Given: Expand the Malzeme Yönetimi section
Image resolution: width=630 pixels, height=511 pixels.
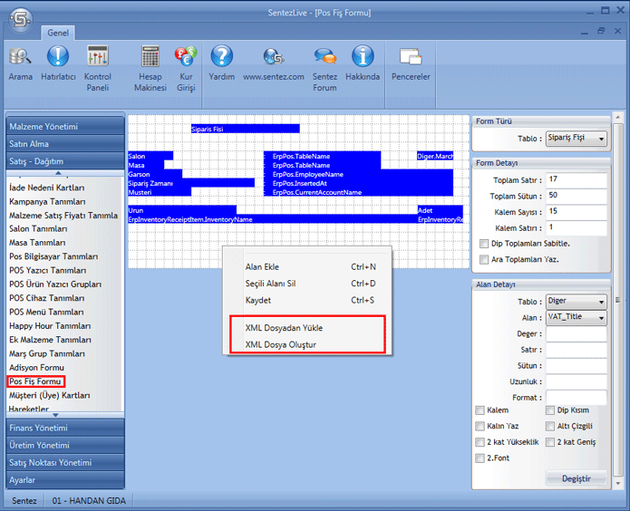Looking at the screenshot, I should pos(65,127).
